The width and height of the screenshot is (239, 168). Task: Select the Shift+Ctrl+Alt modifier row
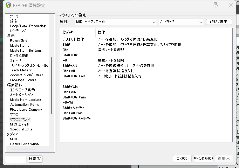click(146, 76)
